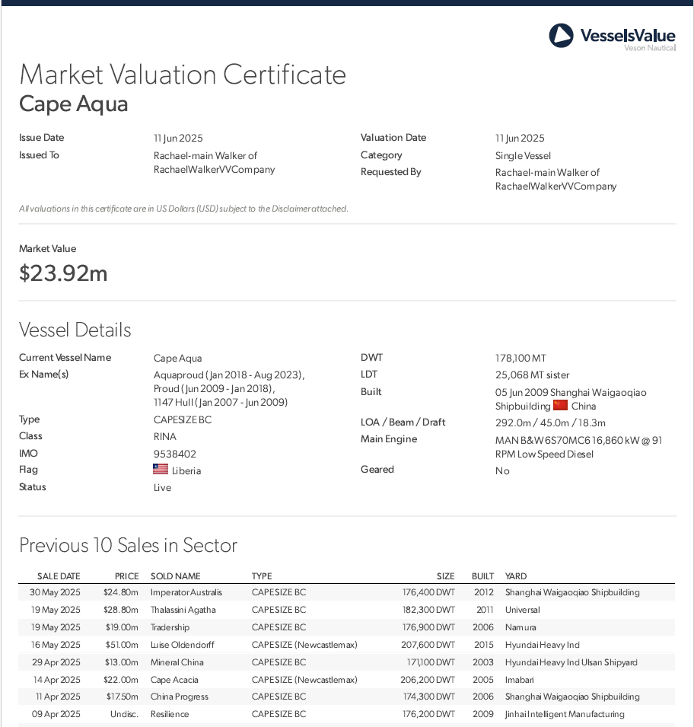Click the Cape Aqua vessel heading

click(x=74, y=104)
